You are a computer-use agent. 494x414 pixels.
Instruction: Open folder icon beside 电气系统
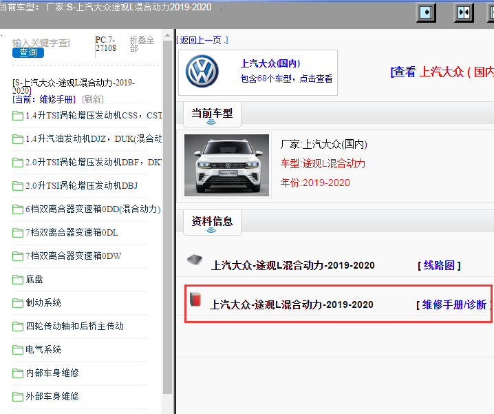(x=18, y=350)
